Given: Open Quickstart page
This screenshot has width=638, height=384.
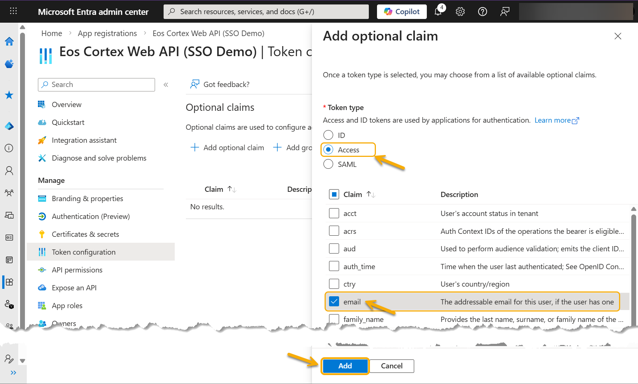Looking at the screenshot, I should point(68,122).
